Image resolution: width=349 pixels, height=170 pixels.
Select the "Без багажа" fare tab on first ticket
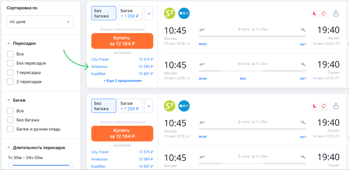(104, 13)
